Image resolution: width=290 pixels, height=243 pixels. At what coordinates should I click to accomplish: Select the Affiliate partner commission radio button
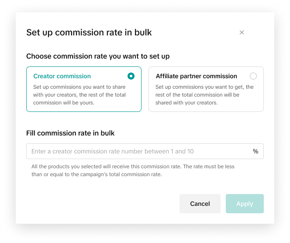tap(253, 76)
